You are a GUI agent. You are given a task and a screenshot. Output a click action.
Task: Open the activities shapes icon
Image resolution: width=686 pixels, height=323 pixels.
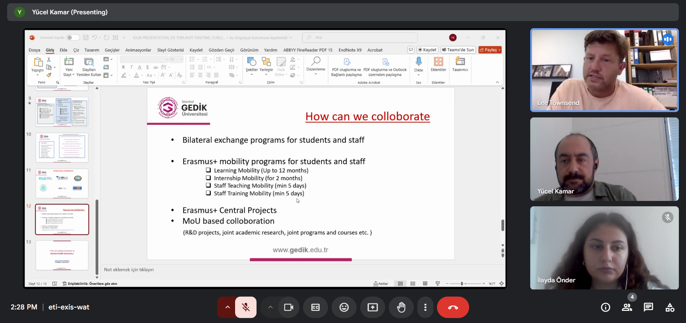click(670, 307)
